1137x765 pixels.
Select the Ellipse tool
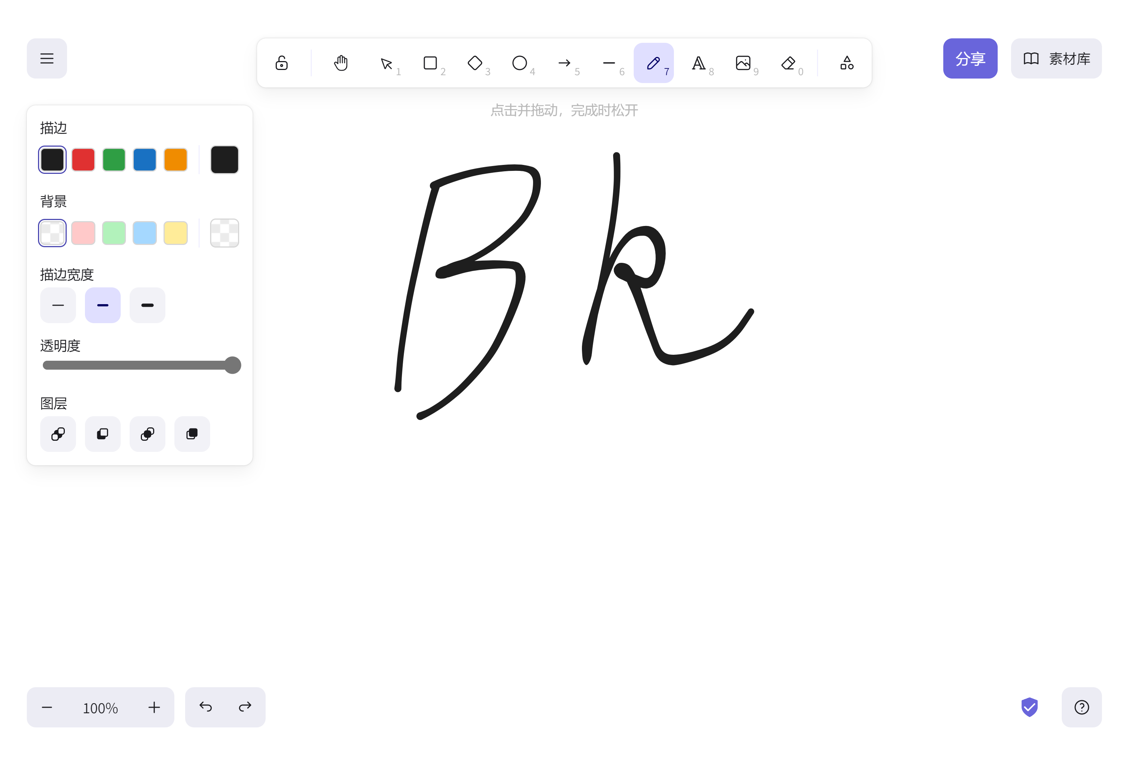[x=519, y=63]
